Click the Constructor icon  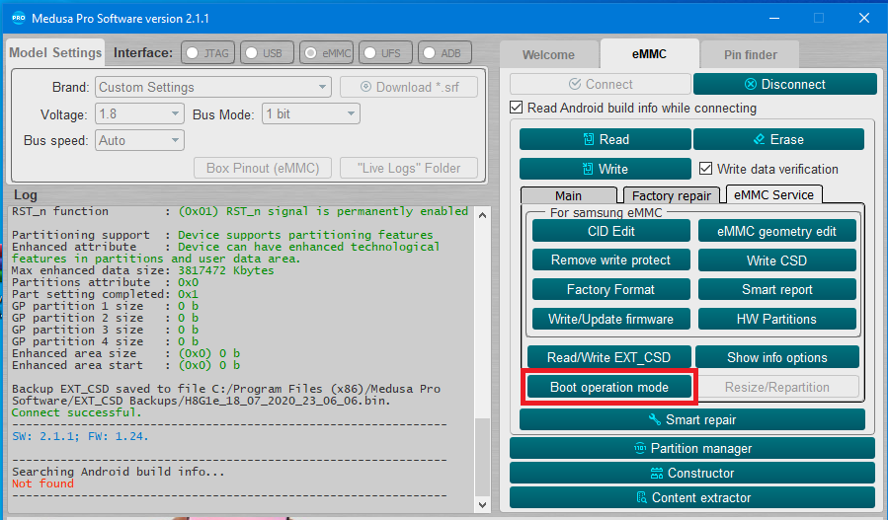[x=657, y=473]
